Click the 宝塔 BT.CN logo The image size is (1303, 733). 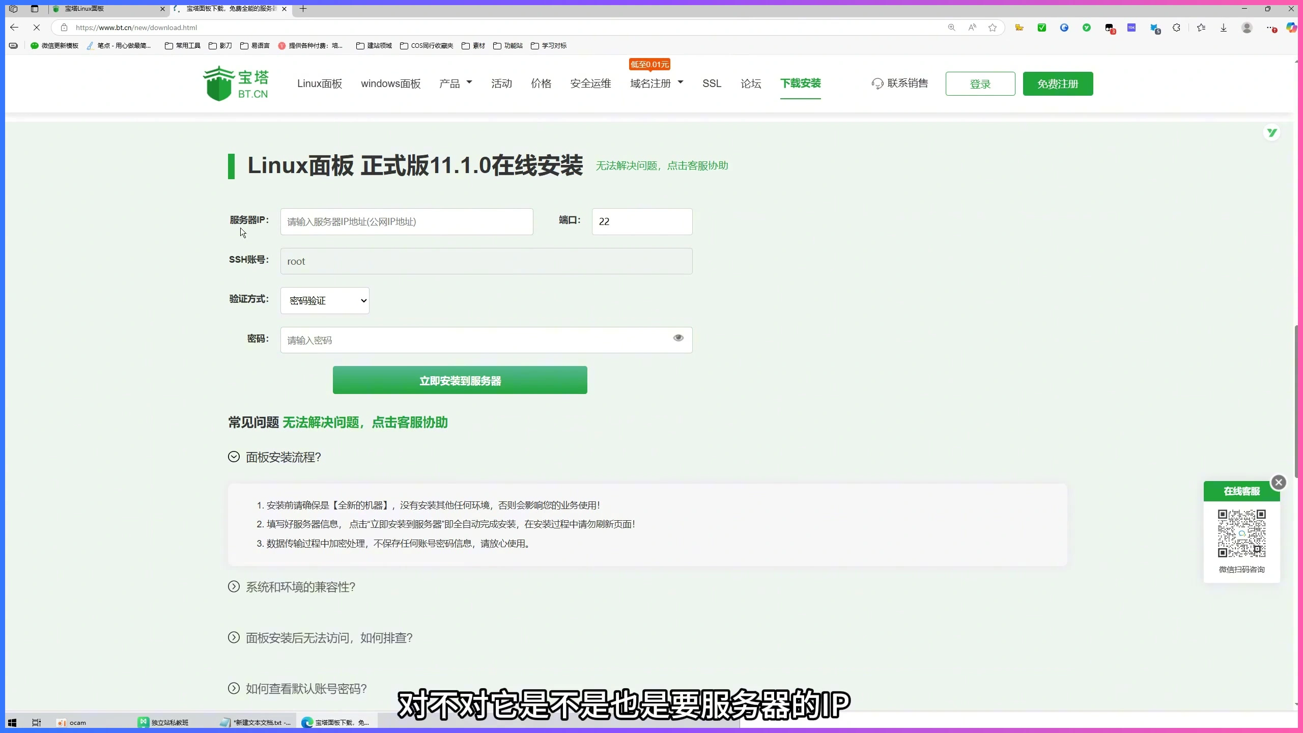click(x=236, y=83)
